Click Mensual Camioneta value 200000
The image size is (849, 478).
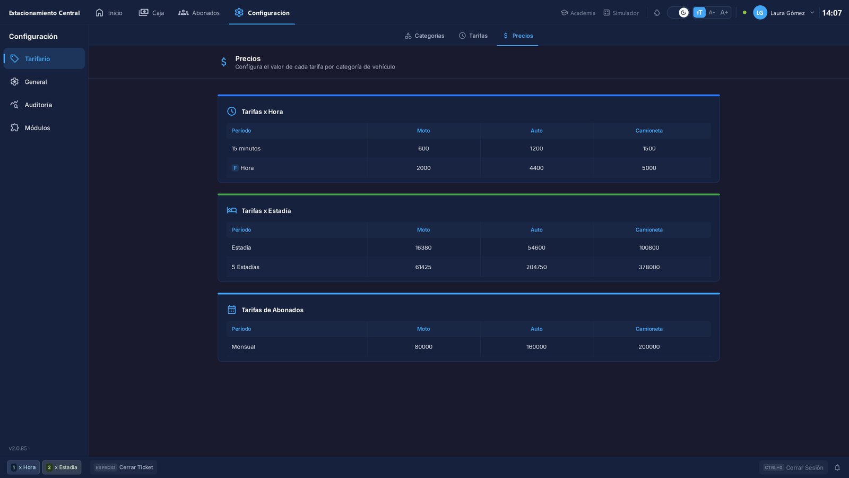coord(649,347)
